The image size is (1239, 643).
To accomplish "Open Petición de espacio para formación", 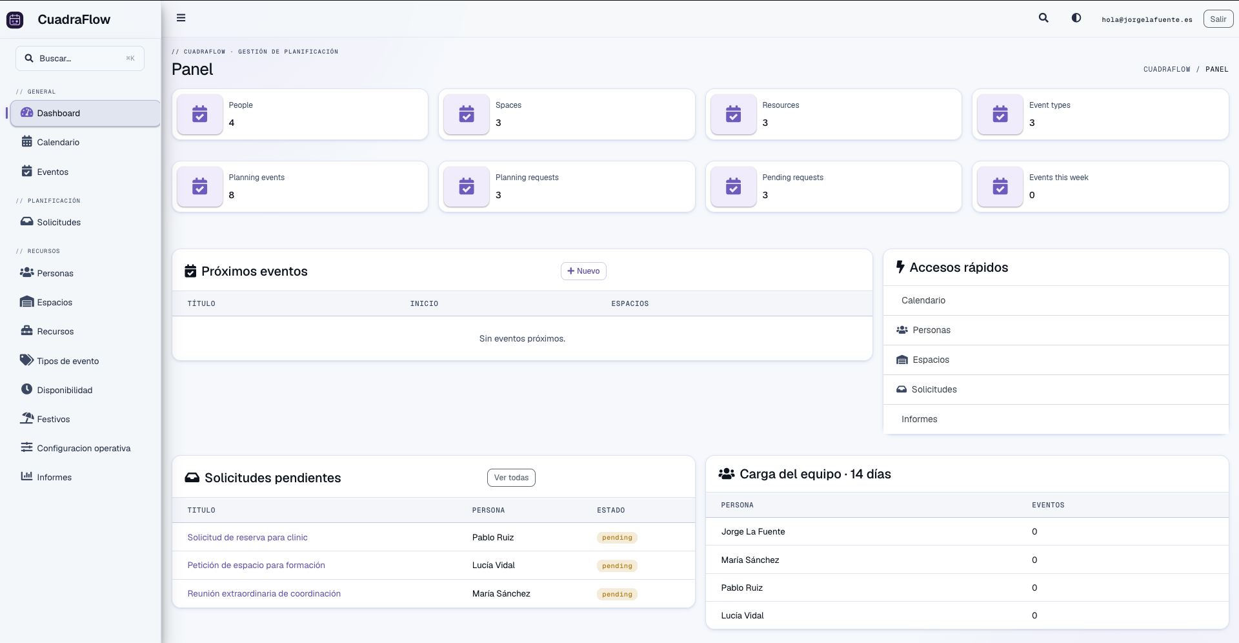I will pos(256,565).
